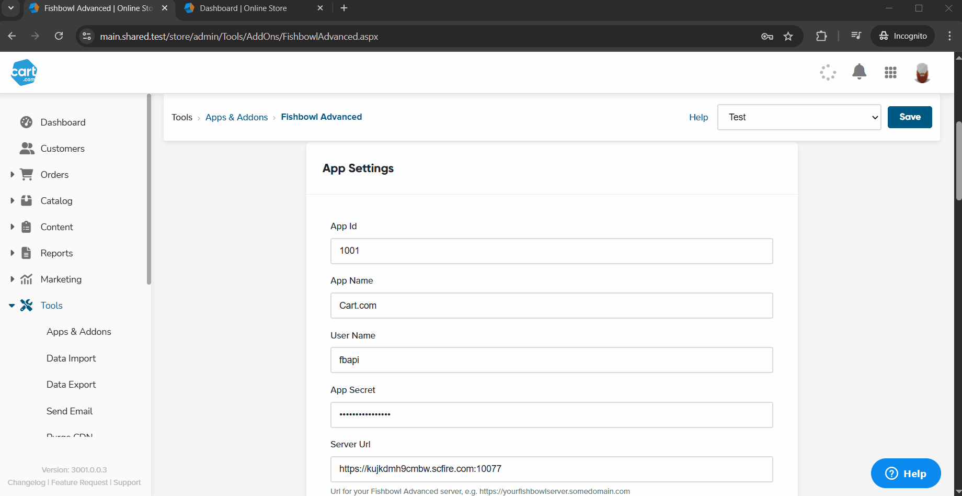
Task: Click the browser address bar URL
Action: (239, 36)
